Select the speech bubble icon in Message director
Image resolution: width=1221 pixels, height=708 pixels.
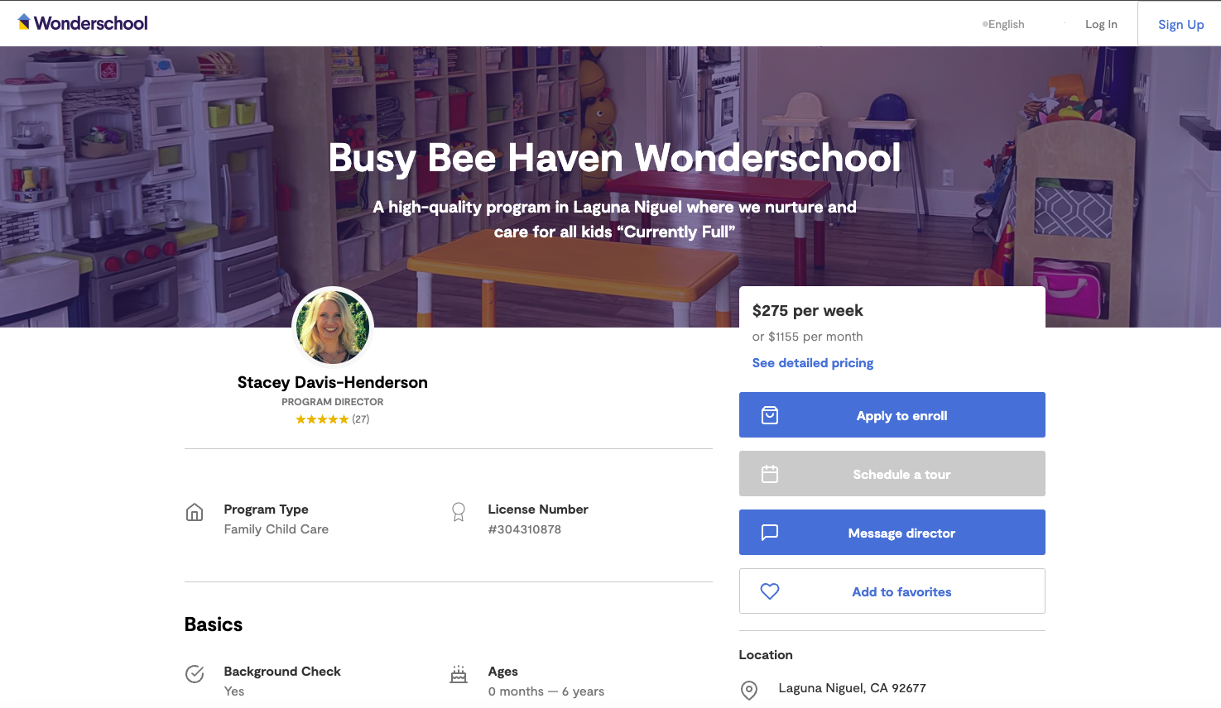click(x=770, y=533)
